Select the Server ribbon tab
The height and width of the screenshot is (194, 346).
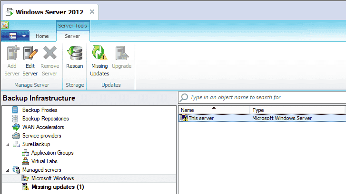[x=72, y=36]
